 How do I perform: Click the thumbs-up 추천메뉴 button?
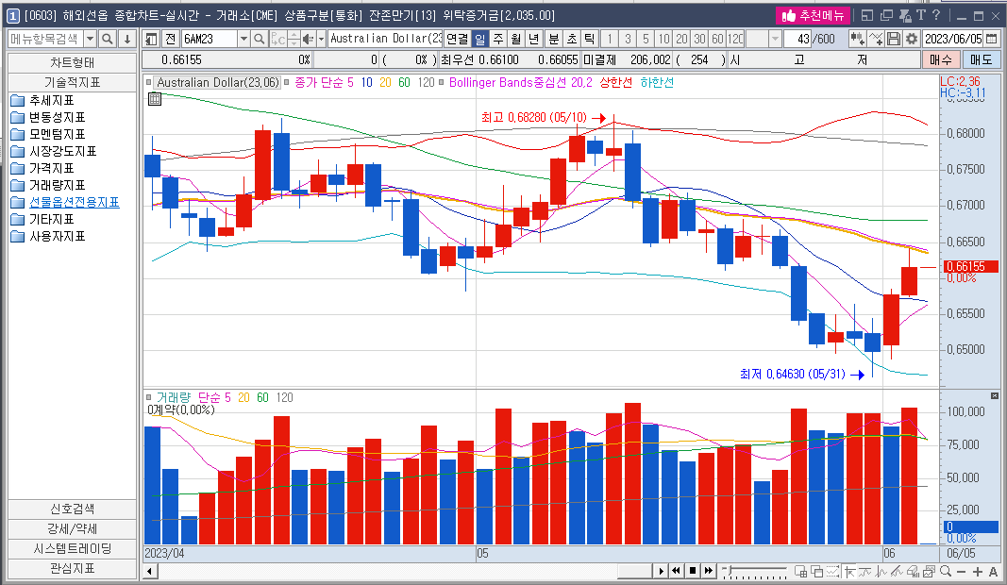tap(814, 15)
